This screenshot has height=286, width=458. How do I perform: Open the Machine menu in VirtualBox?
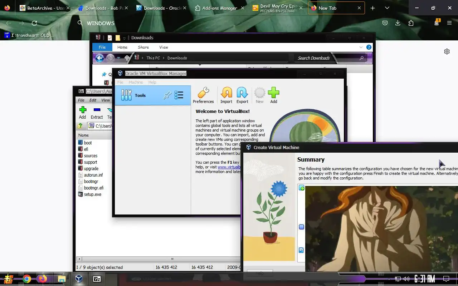[x=136, y=82]
